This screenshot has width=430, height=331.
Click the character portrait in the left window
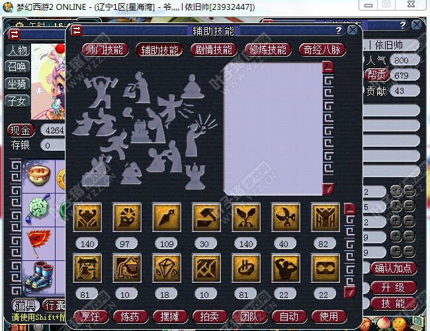(48, 81)
